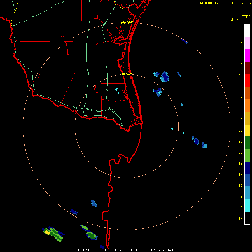Click the dark orange legend swatch
This screenshot has width=252, height=252.
click(247, 93)
